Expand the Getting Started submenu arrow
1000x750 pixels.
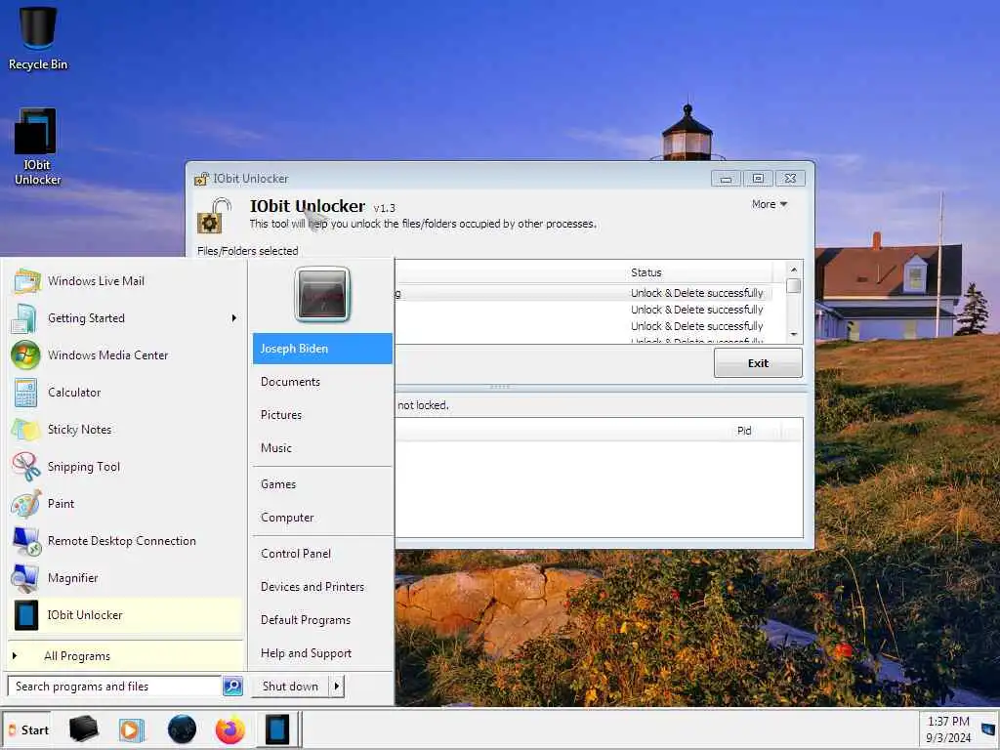(234, 318)
